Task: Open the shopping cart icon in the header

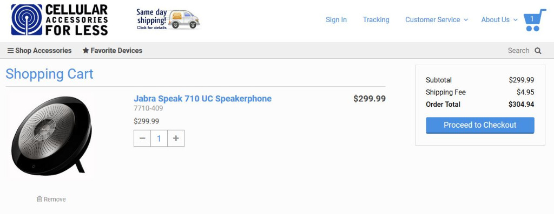Action: [534, 20]
